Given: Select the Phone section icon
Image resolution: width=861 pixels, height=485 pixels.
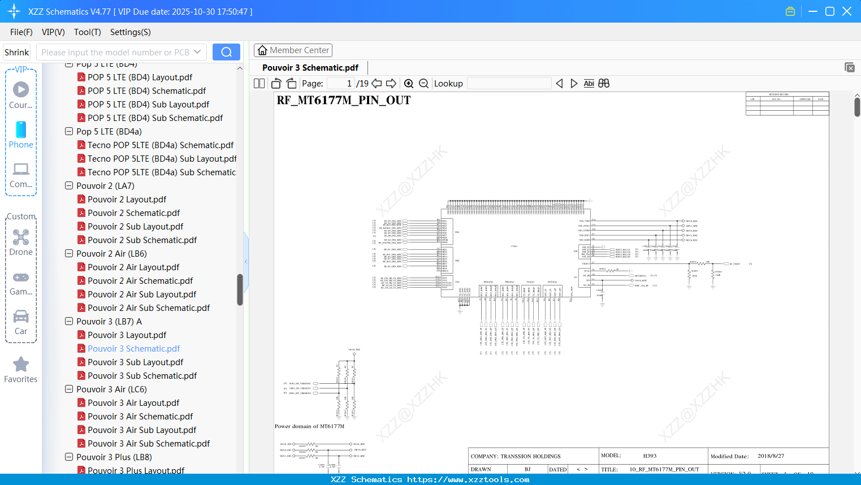Looking at the screenshot, I should tap(21, 131).
